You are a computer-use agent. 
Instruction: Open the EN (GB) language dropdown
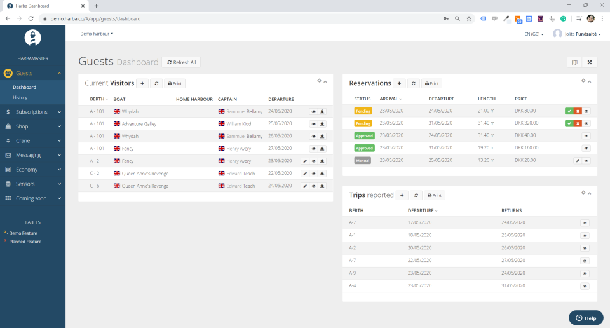534,34
